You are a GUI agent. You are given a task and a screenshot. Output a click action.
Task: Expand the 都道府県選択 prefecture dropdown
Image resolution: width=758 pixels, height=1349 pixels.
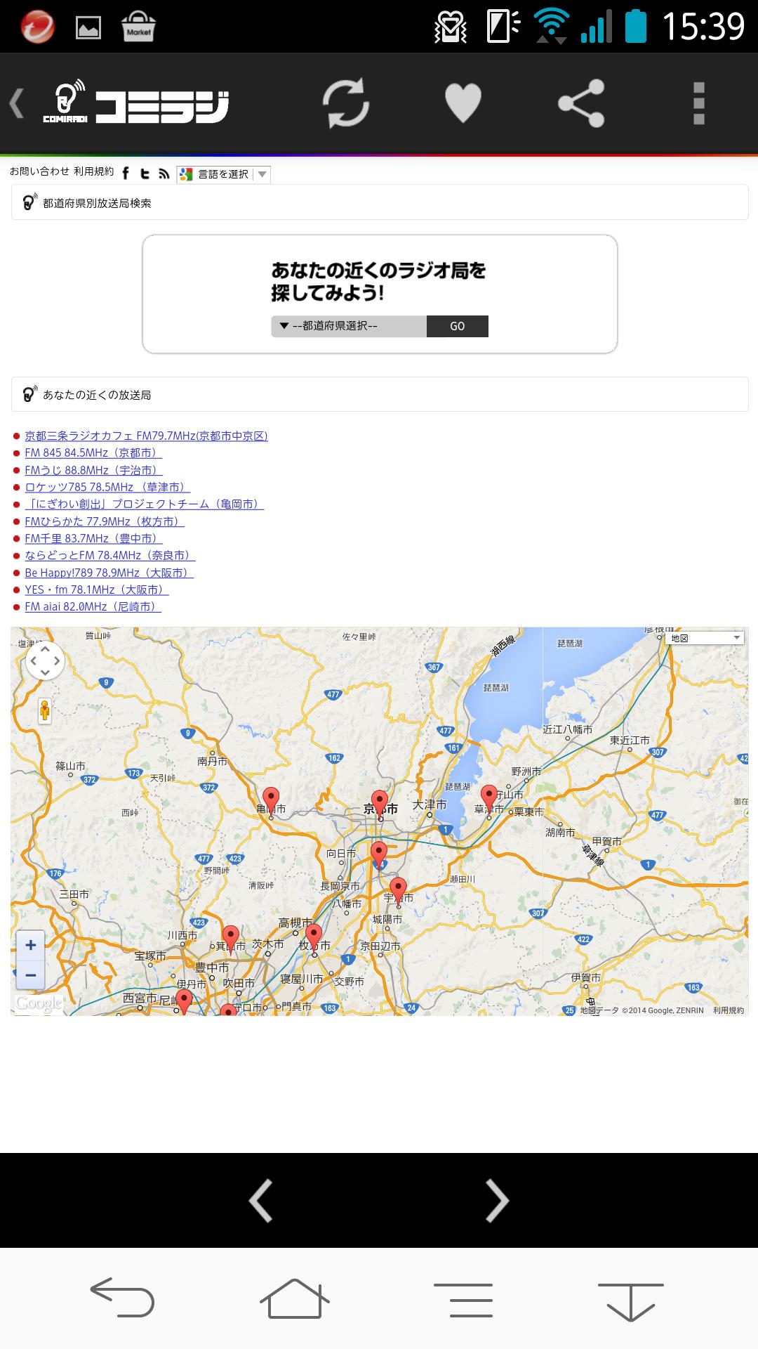[x=348, y=326]
